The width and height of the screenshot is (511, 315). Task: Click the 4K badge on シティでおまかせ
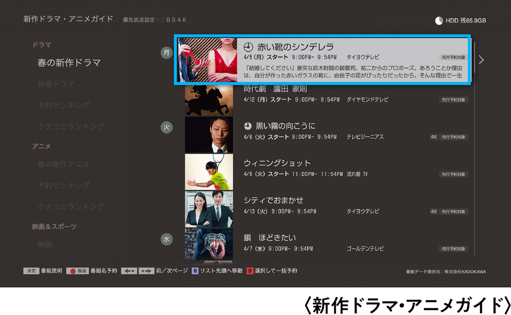(433, 211)
